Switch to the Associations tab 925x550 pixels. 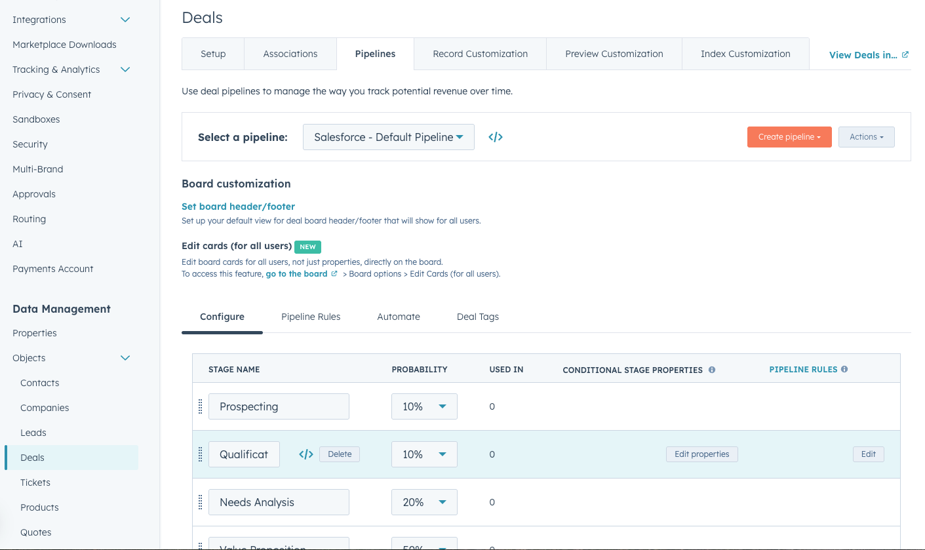tap(290, 54)
